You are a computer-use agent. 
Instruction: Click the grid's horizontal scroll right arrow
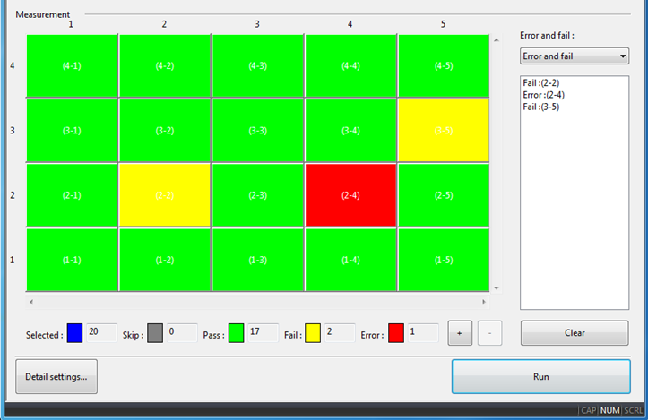[x=484, y=302]
